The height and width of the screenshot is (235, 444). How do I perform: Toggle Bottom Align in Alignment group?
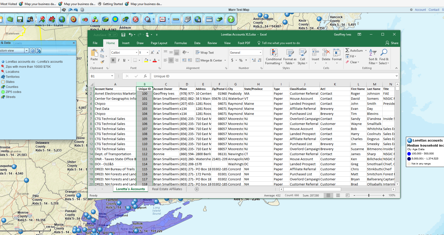(177, 52)
